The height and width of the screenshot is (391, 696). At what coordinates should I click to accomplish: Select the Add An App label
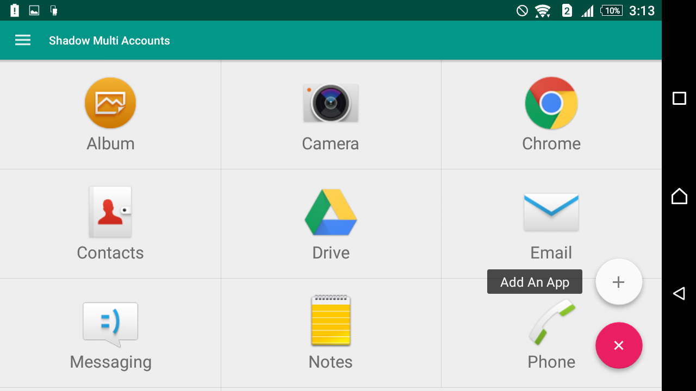pyautogui.click(x=535, y=282)
